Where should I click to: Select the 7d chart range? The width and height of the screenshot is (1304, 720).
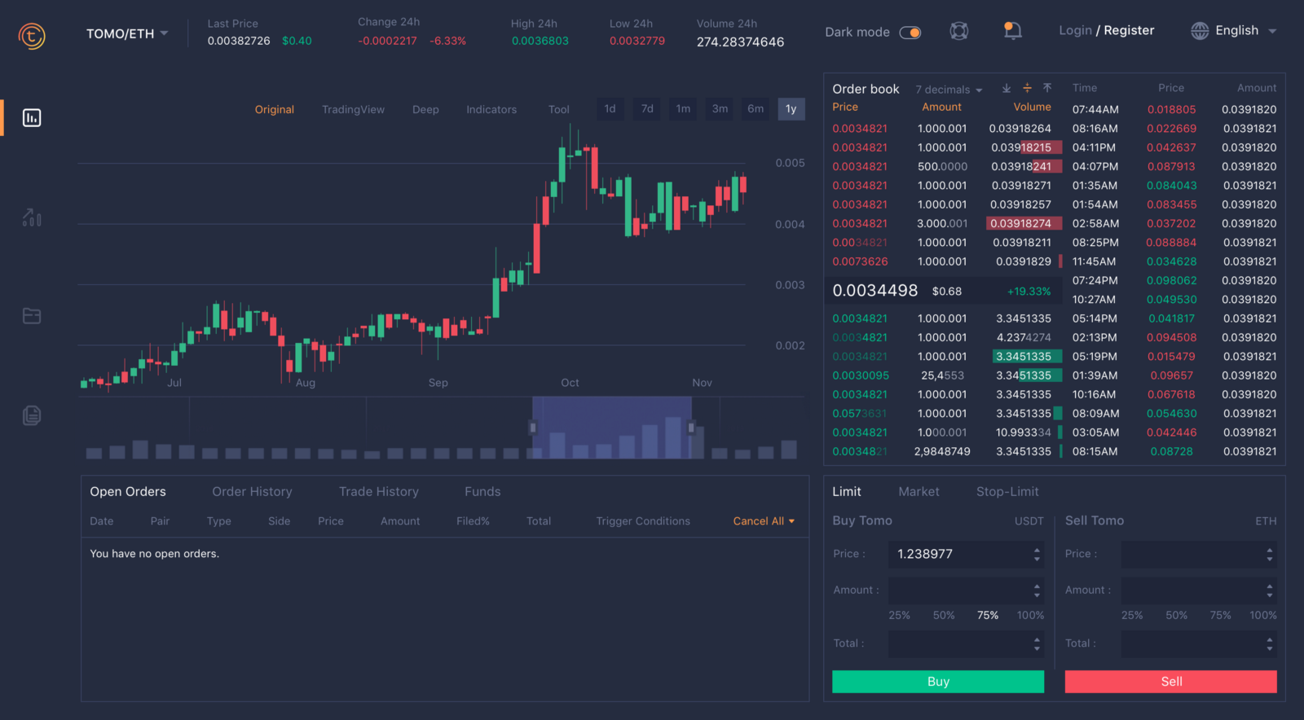[647, 109]
